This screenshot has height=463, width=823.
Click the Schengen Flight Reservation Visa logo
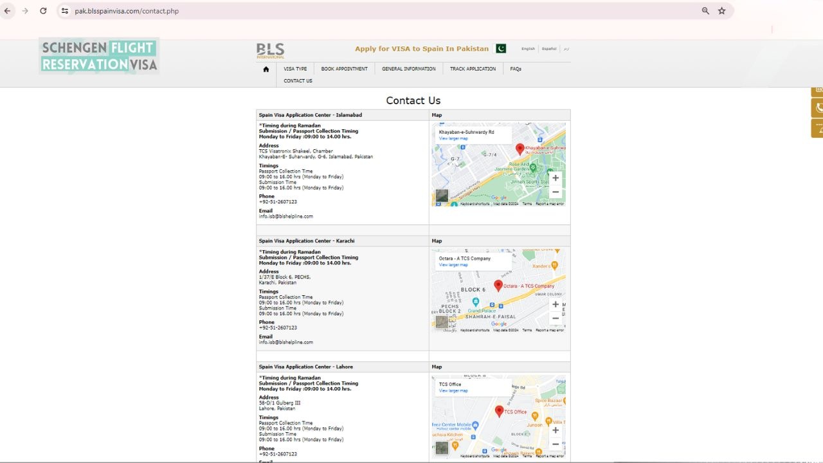point(98,55)
